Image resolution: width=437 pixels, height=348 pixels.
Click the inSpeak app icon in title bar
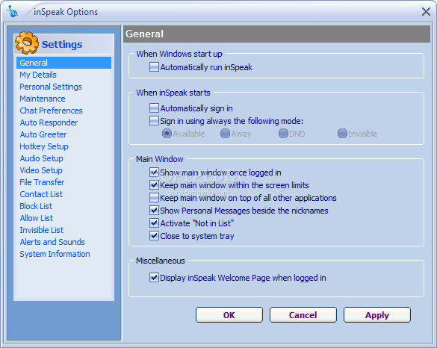pos(12,11)
